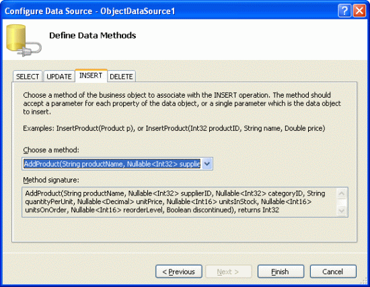Screen dimensions: 370x287
Task: Cancel the data source configuration
Action: 333,272
